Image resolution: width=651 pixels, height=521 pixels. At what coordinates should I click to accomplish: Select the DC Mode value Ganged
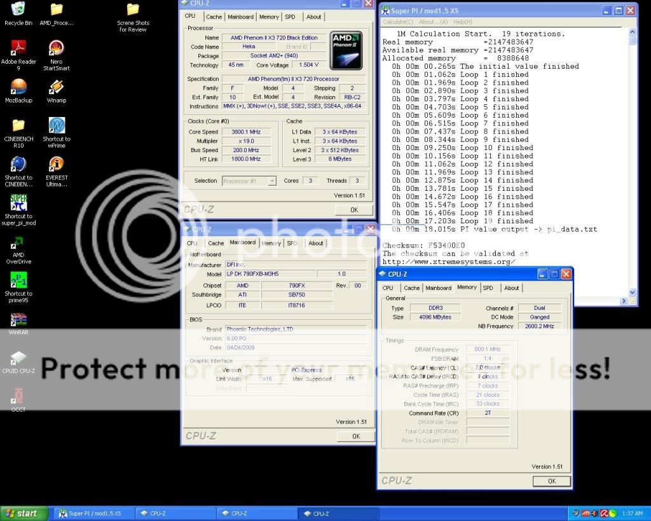[x=539, y=317]
